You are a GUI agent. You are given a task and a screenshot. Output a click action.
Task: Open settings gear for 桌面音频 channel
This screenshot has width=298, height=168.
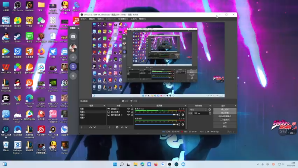click(183, 124)
